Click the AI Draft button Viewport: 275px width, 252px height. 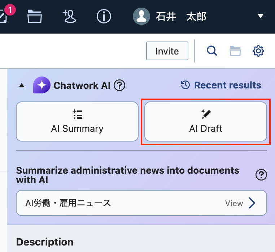206,121
